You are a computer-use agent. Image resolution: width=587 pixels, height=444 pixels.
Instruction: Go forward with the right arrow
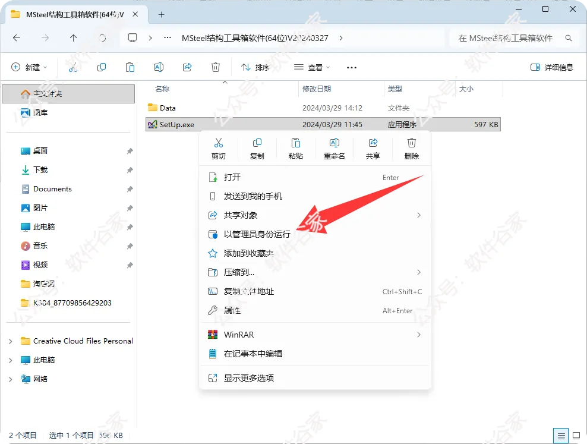[x=45, y=38]
